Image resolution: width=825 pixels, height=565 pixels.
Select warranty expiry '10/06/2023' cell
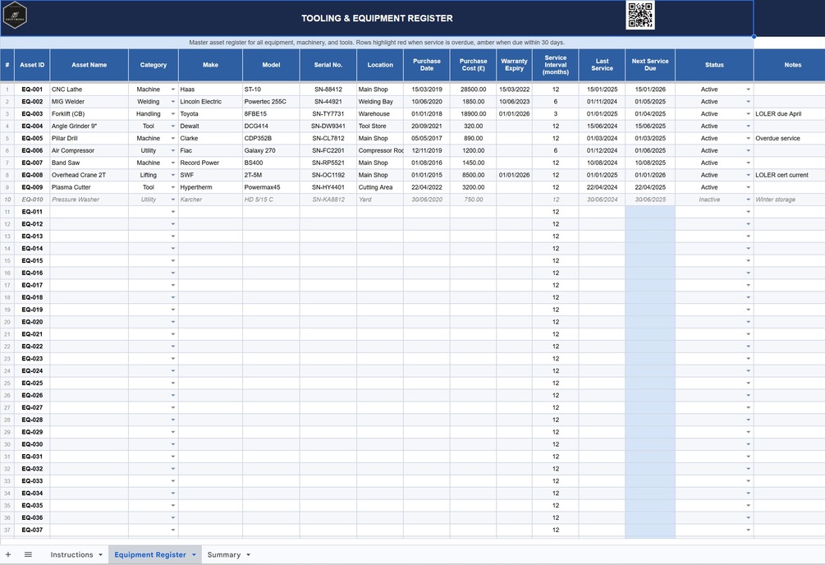click(514, 102)
